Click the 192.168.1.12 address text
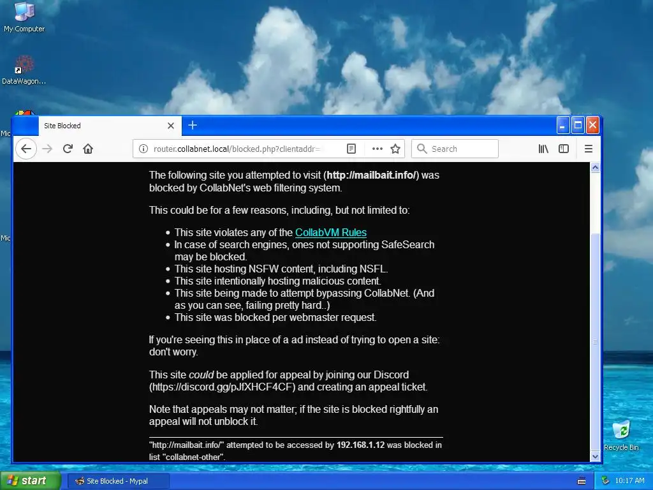This screenshot has height=490, width=653. coord(361,445)
